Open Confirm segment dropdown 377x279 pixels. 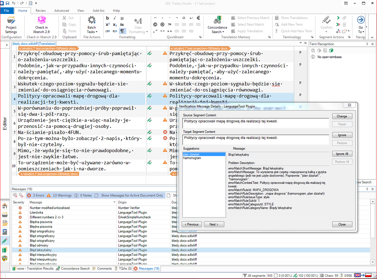[326, 32]
